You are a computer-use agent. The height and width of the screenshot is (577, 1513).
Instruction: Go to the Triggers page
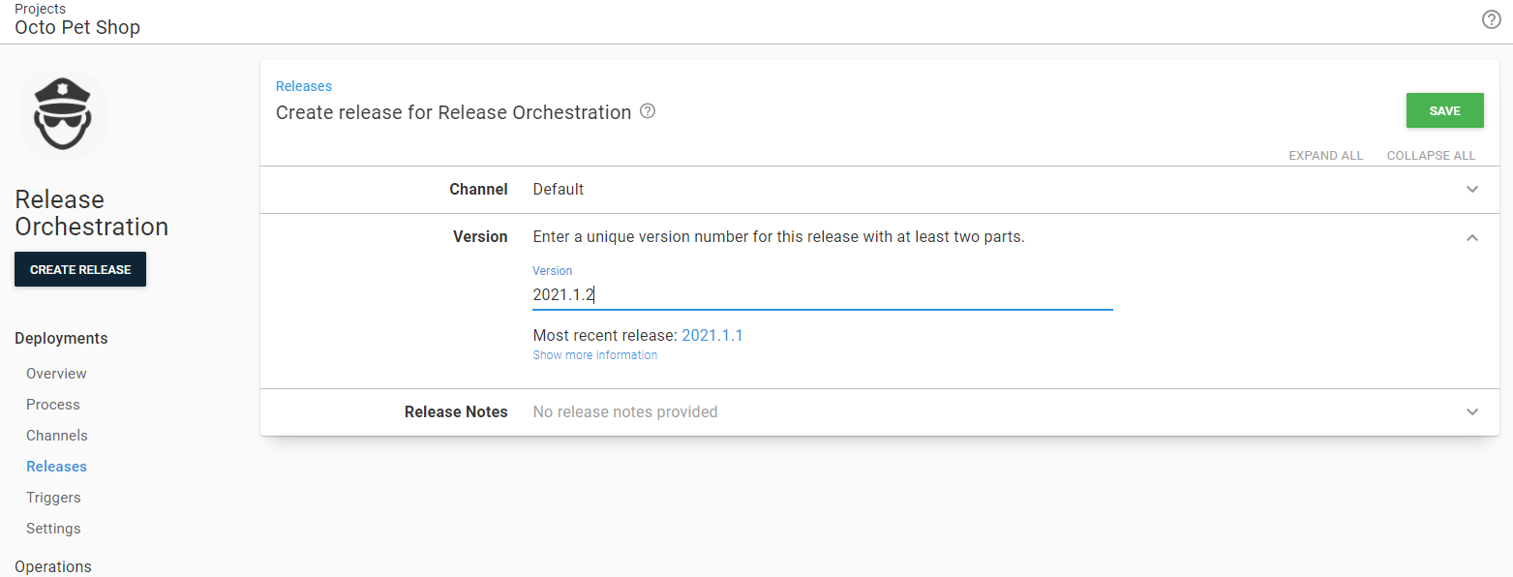pyautogui.click(x=53, y=497)
